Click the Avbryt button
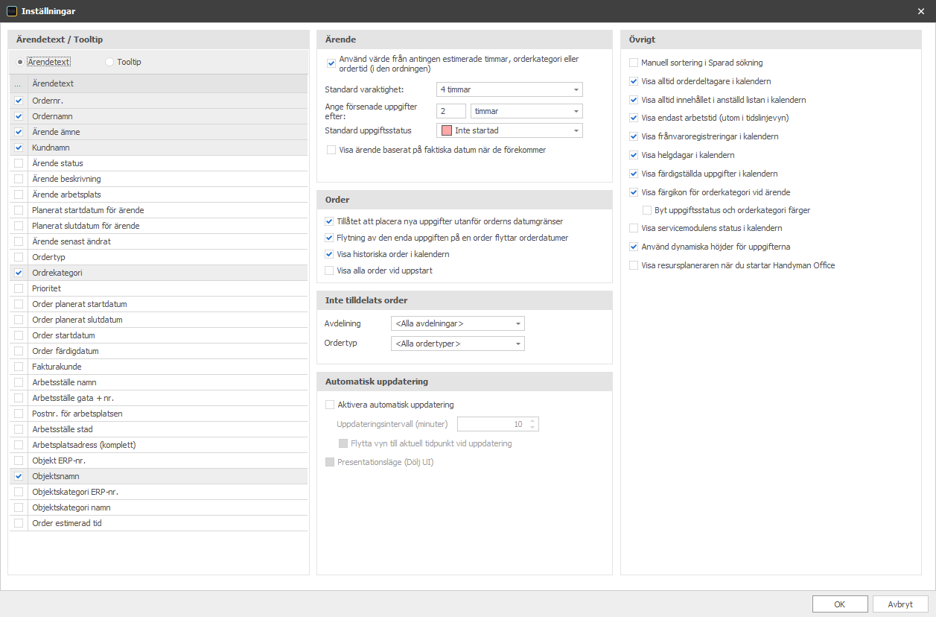 pyautogui.click(x=900, y=604)
